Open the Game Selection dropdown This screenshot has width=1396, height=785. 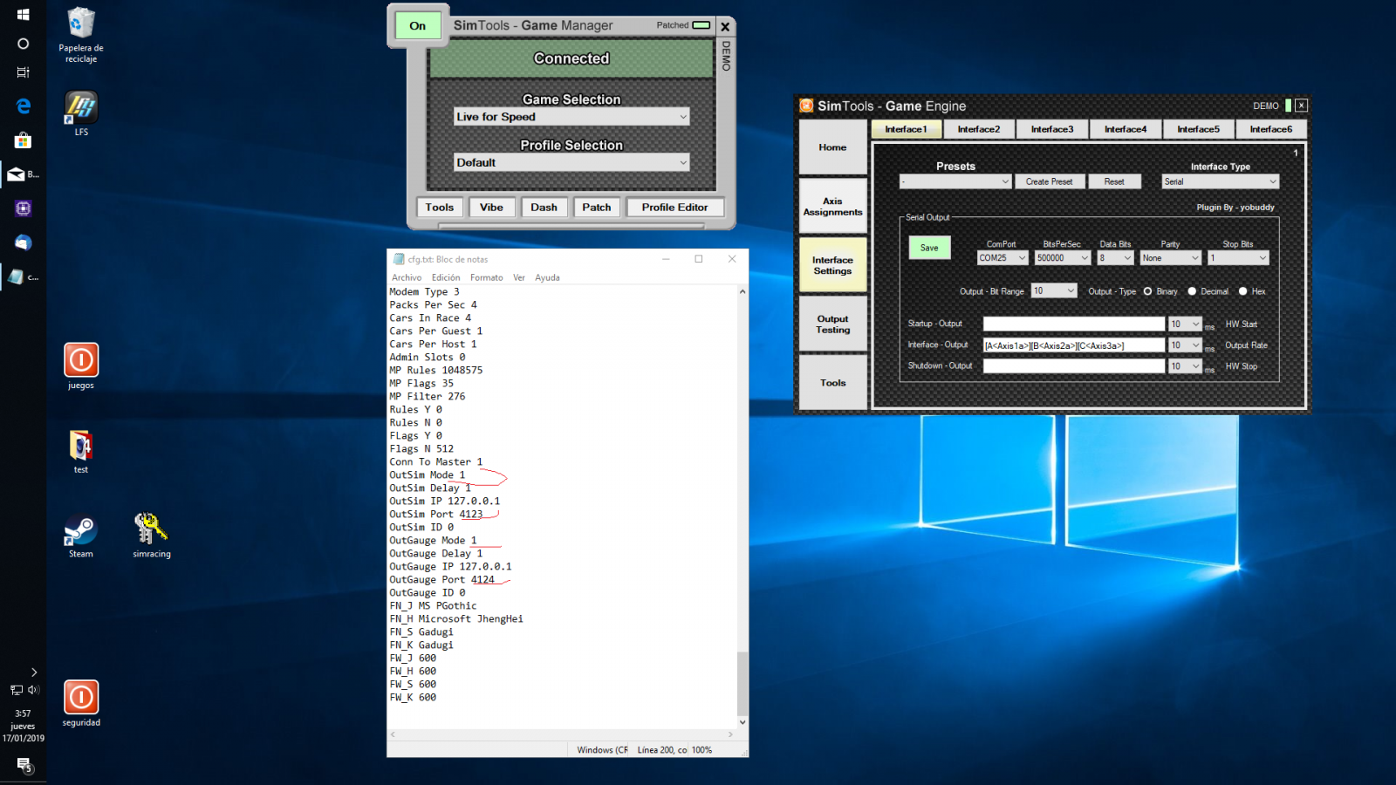(x=571, y=117)
